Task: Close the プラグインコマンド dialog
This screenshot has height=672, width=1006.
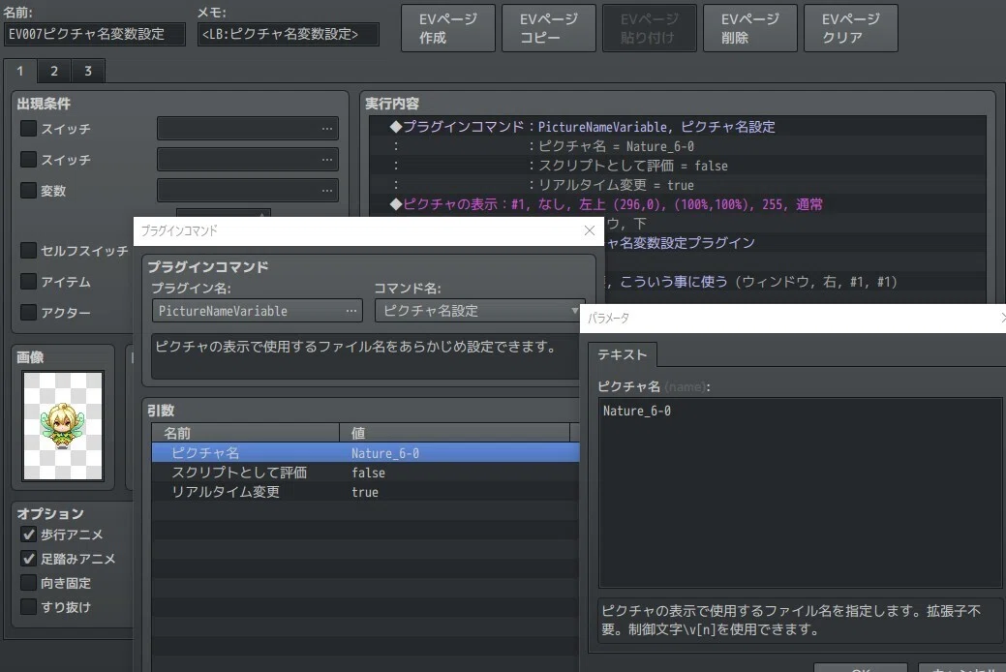Action: pyautogui.click(x=589, y=231)
